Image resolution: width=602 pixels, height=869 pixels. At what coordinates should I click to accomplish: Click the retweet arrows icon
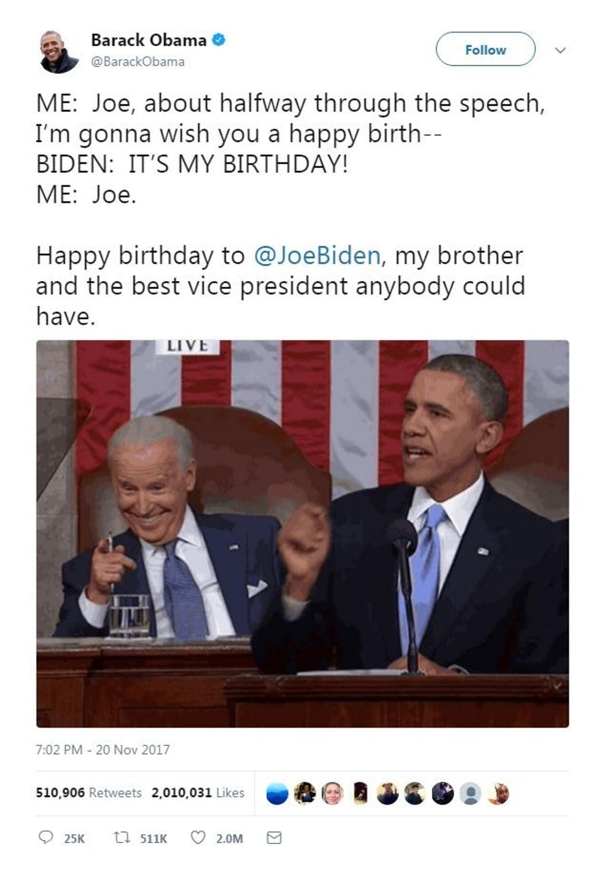click(x=121, y=838)
